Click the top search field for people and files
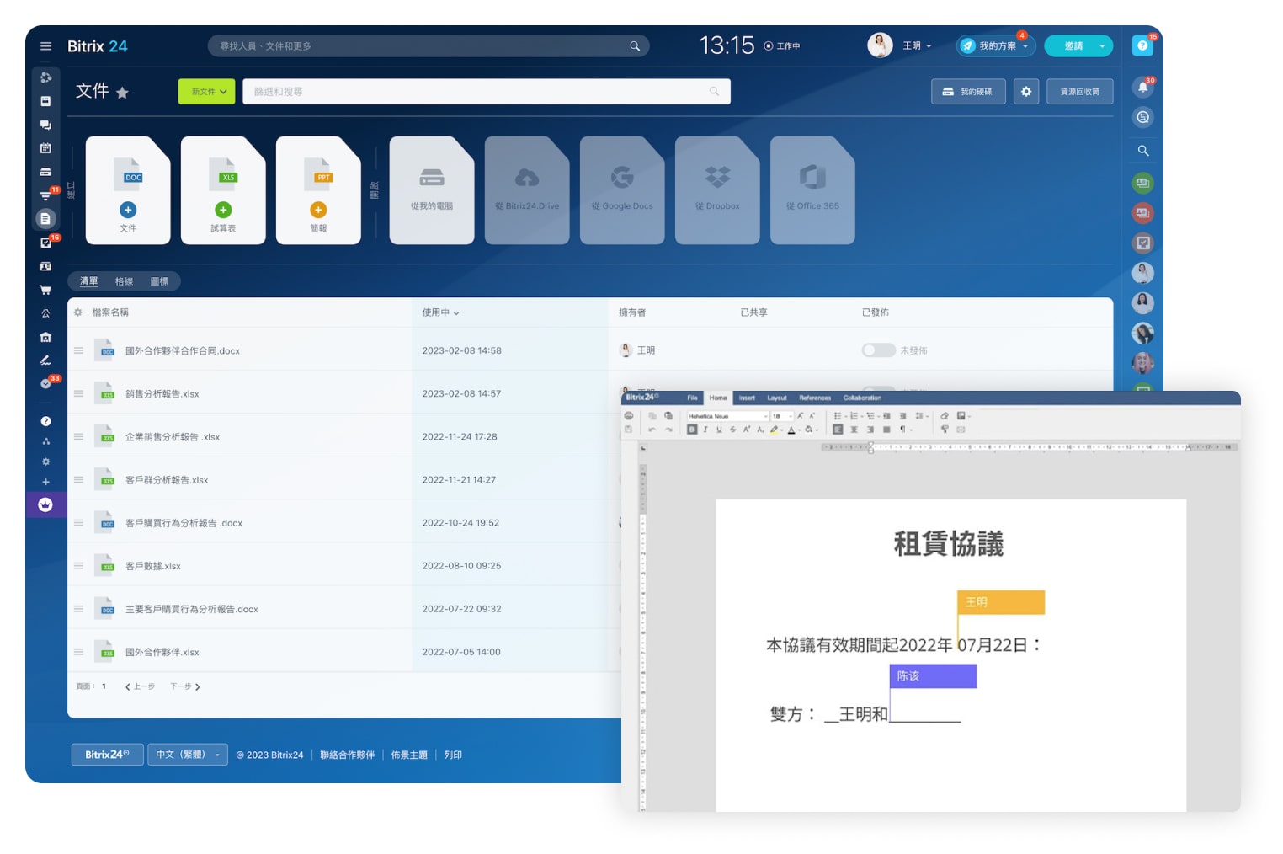Image resolution: width=1283 pixels, height=854 pixels. pyautogui.click(x=429, y=46)
